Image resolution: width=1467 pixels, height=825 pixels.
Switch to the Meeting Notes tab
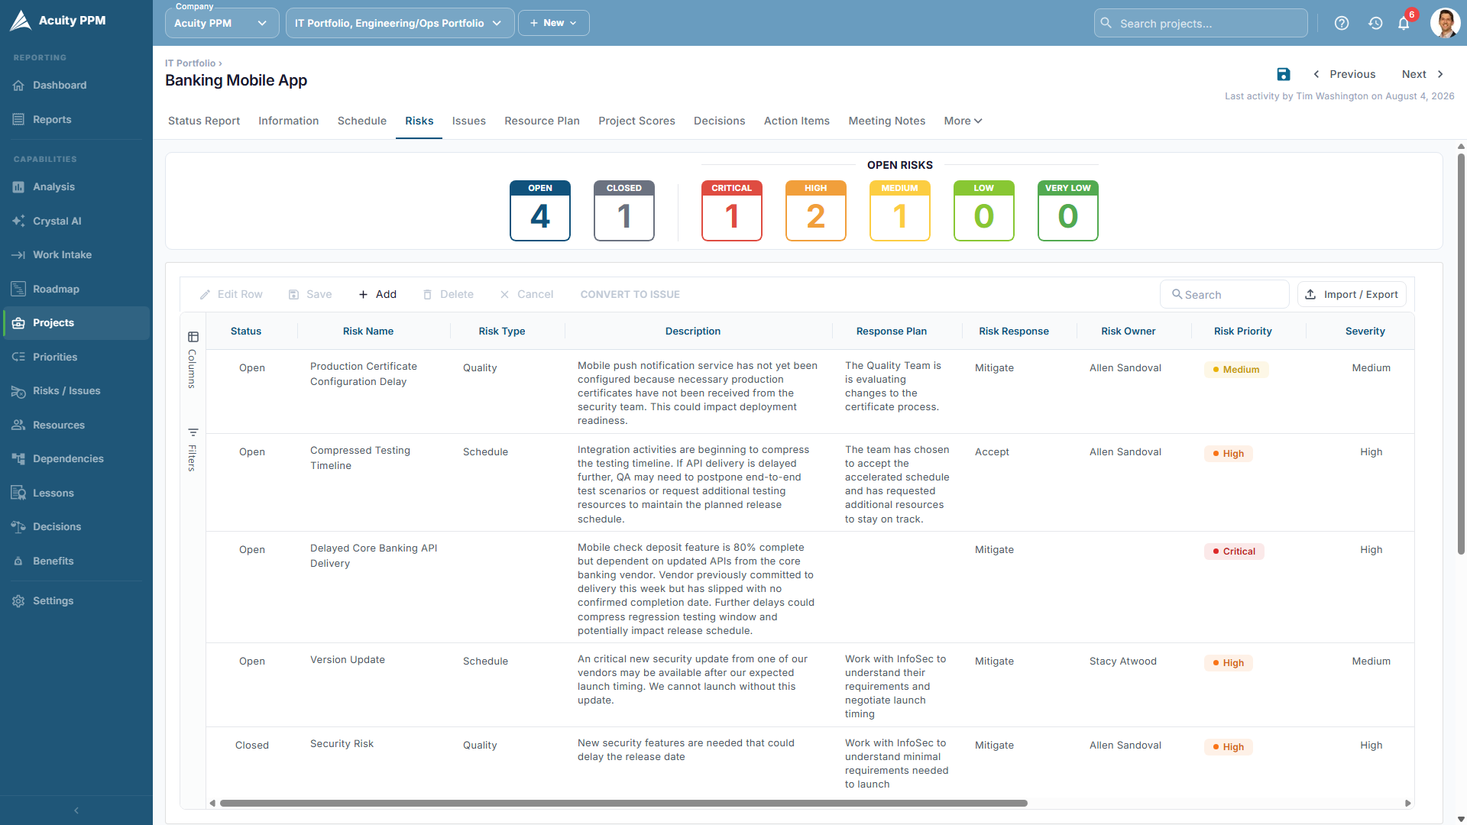pos(886,121)
